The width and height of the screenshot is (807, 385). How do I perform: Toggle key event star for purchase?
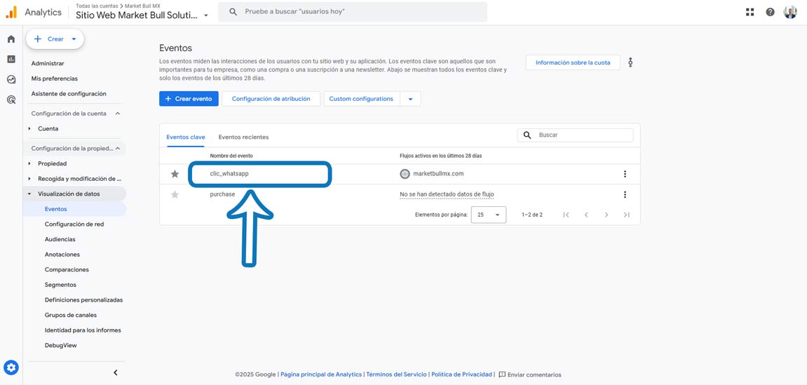tap(175, 194)
